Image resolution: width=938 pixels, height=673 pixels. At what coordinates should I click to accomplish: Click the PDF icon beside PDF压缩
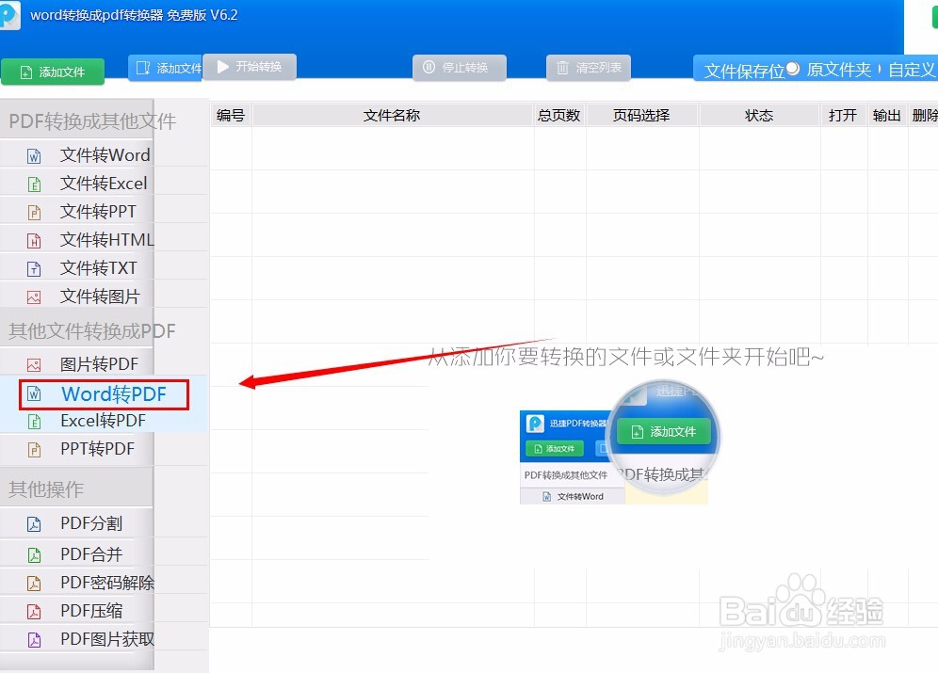[34, 612]
